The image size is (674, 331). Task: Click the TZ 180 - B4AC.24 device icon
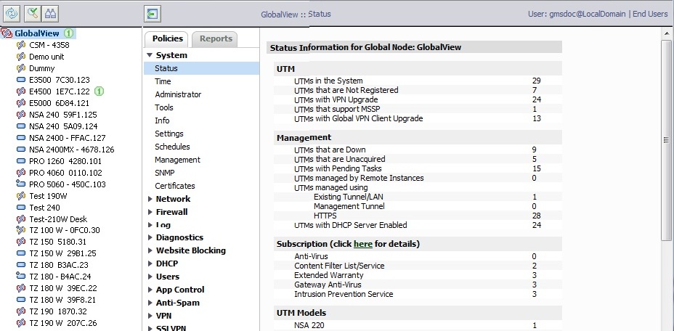click(x=21, y=276)
